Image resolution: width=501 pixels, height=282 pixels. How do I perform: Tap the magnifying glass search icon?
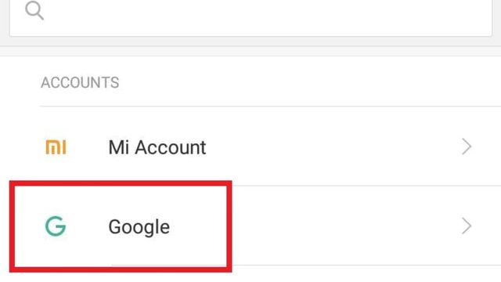click(x=34, y=11)
